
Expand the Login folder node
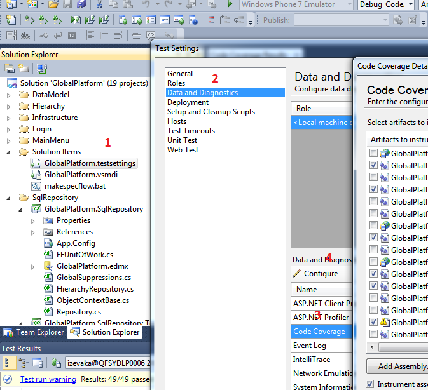8,130
